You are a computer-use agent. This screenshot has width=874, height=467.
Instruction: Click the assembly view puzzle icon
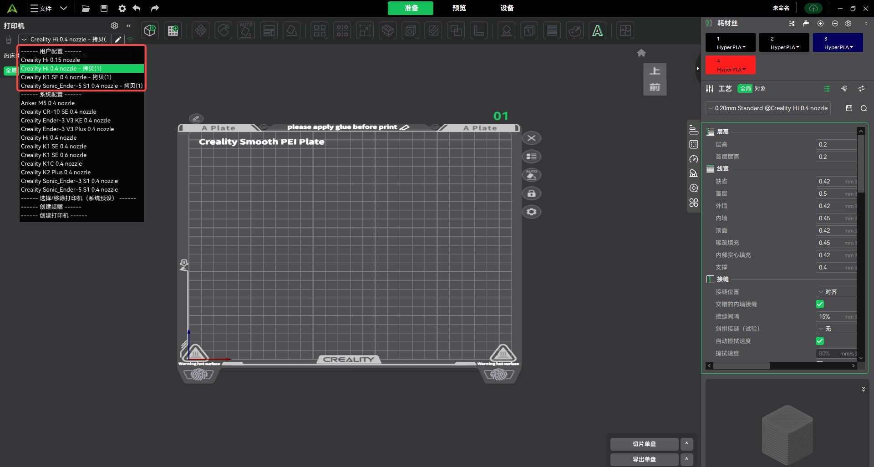point(625,30)
